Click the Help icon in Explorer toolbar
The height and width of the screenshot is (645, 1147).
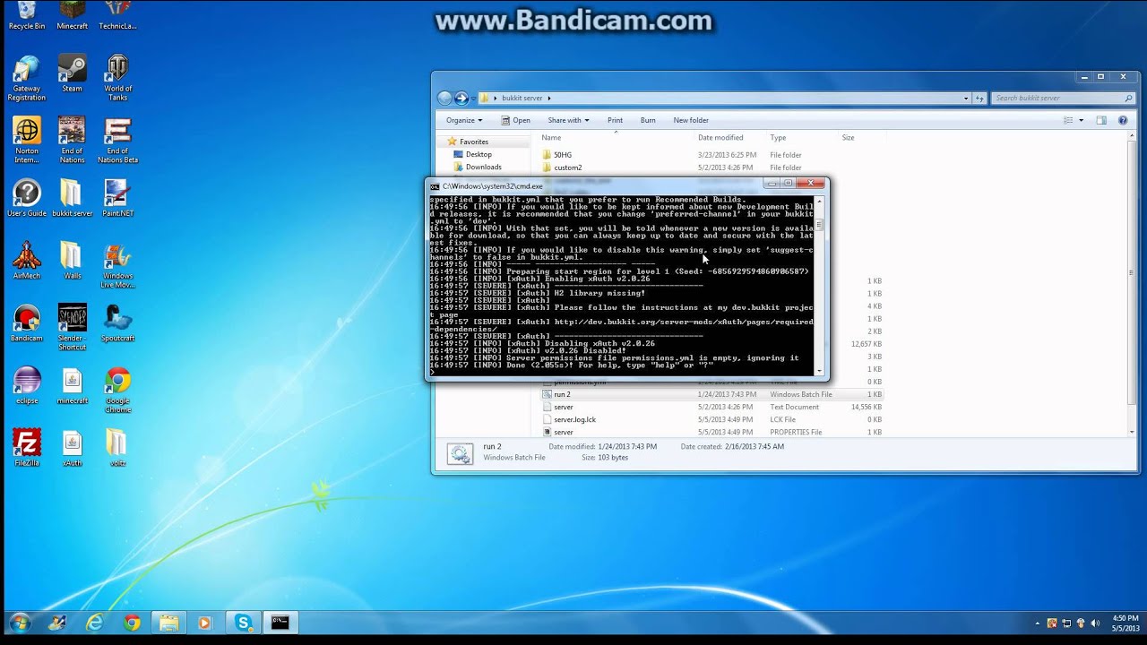[1123, 120]
